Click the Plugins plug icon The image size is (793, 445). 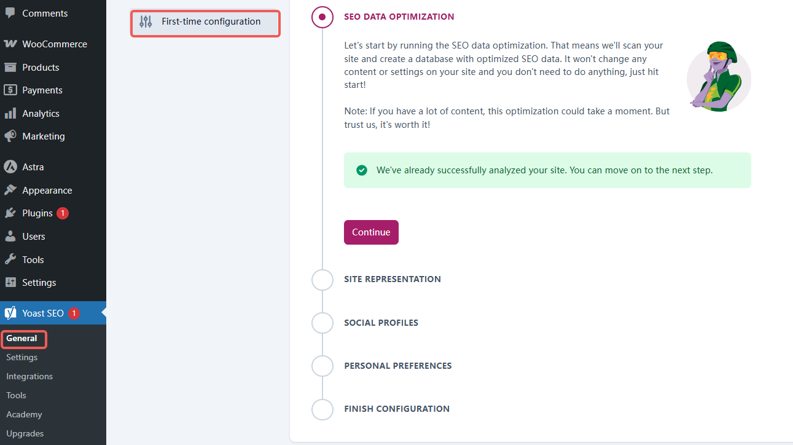10,213
